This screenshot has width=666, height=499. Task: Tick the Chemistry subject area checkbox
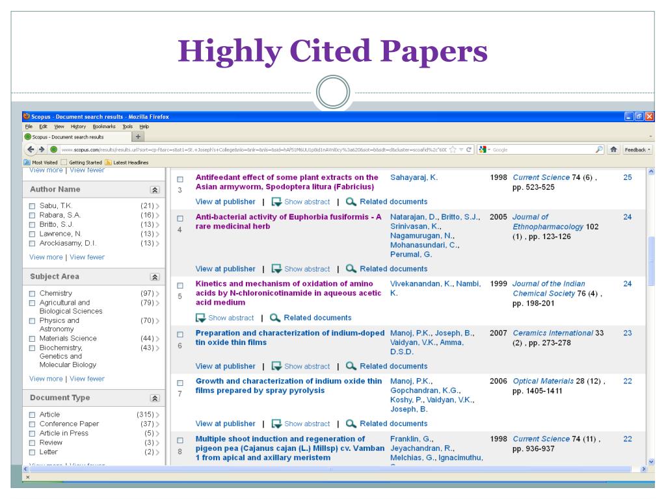pos(32,294)
